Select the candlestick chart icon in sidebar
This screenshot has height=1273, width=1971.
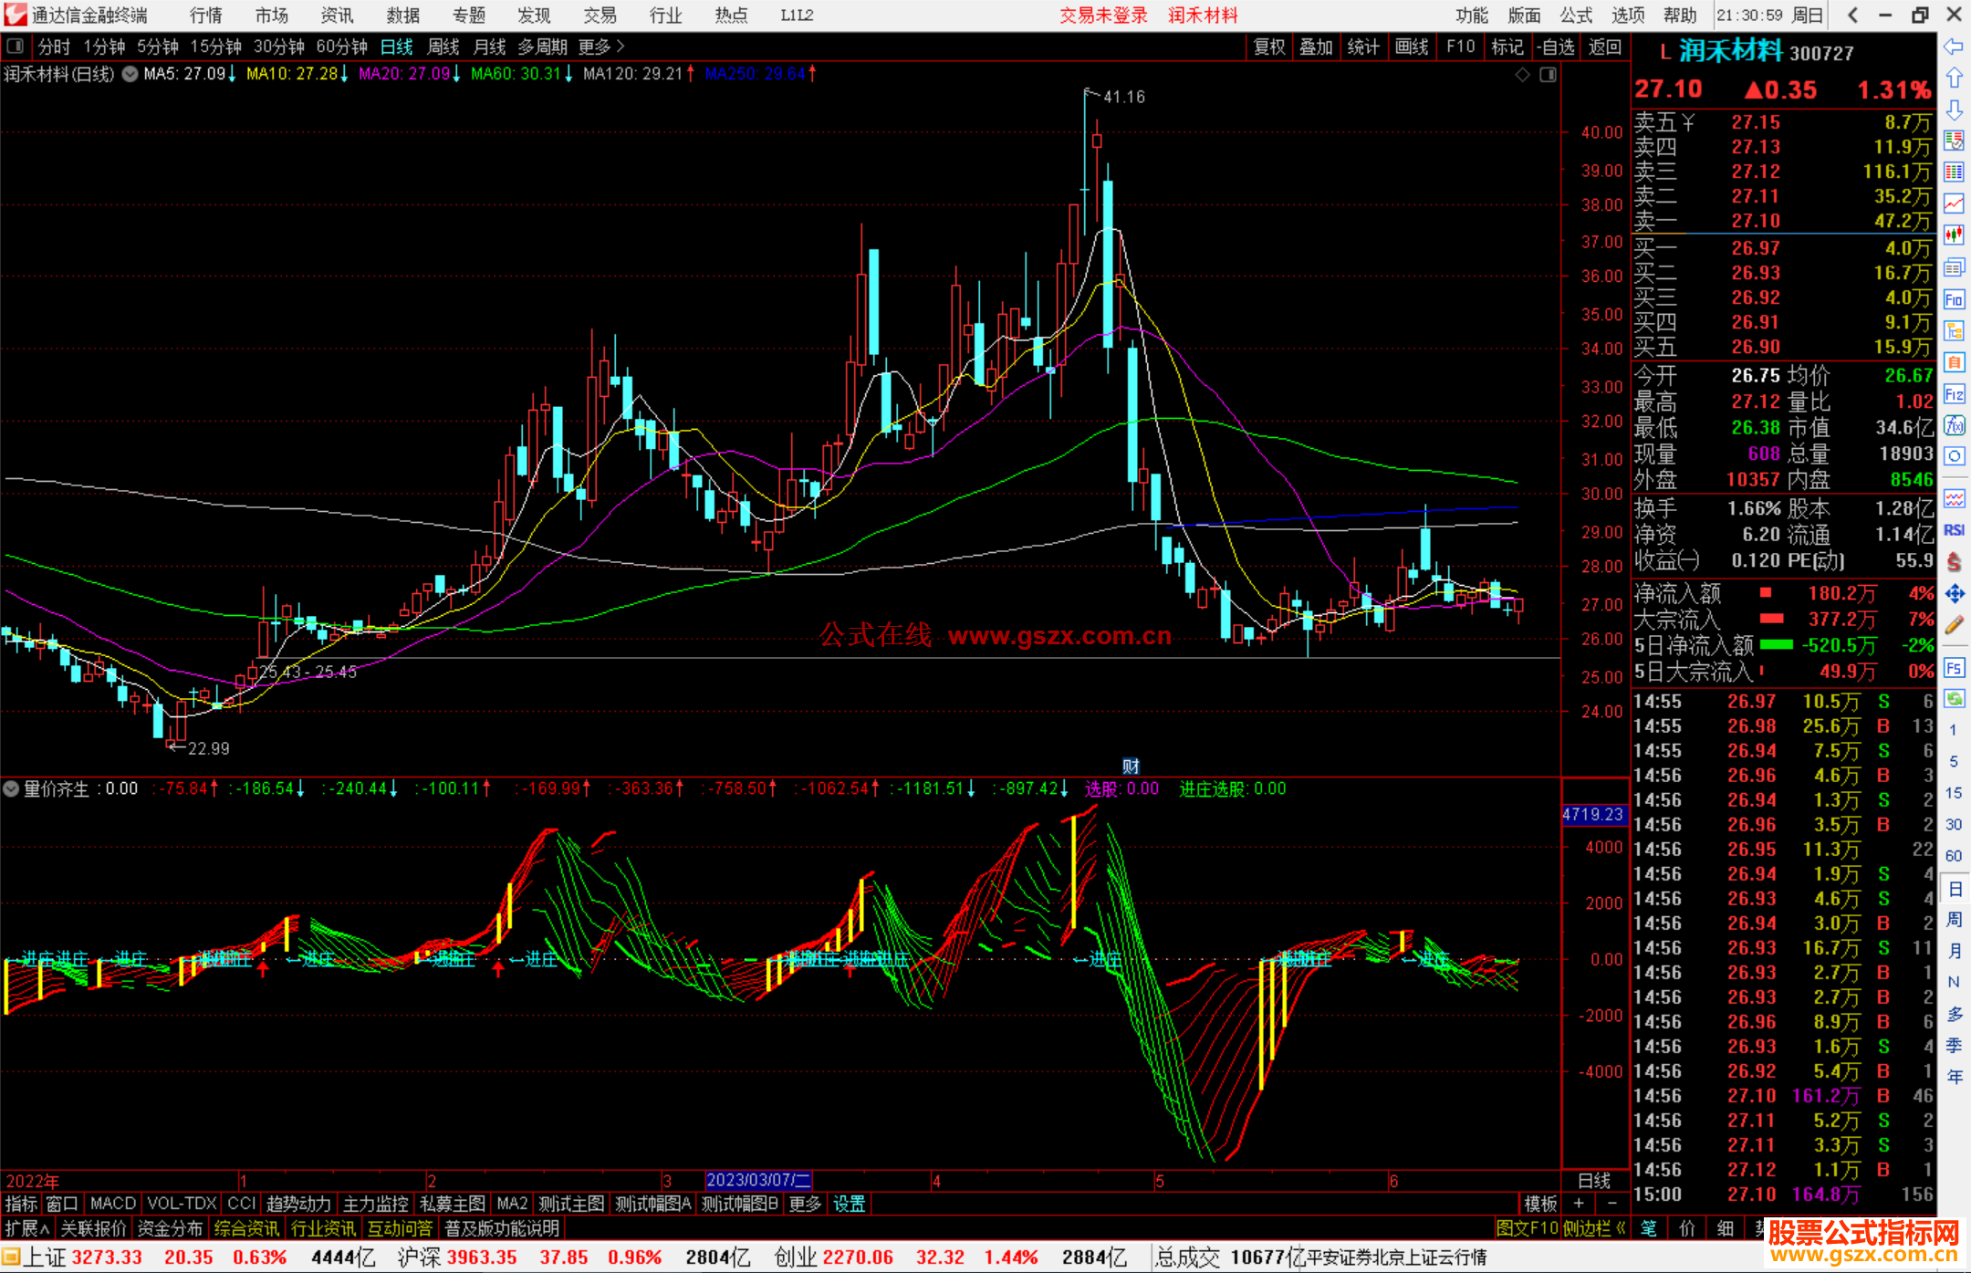(1954, 235)
